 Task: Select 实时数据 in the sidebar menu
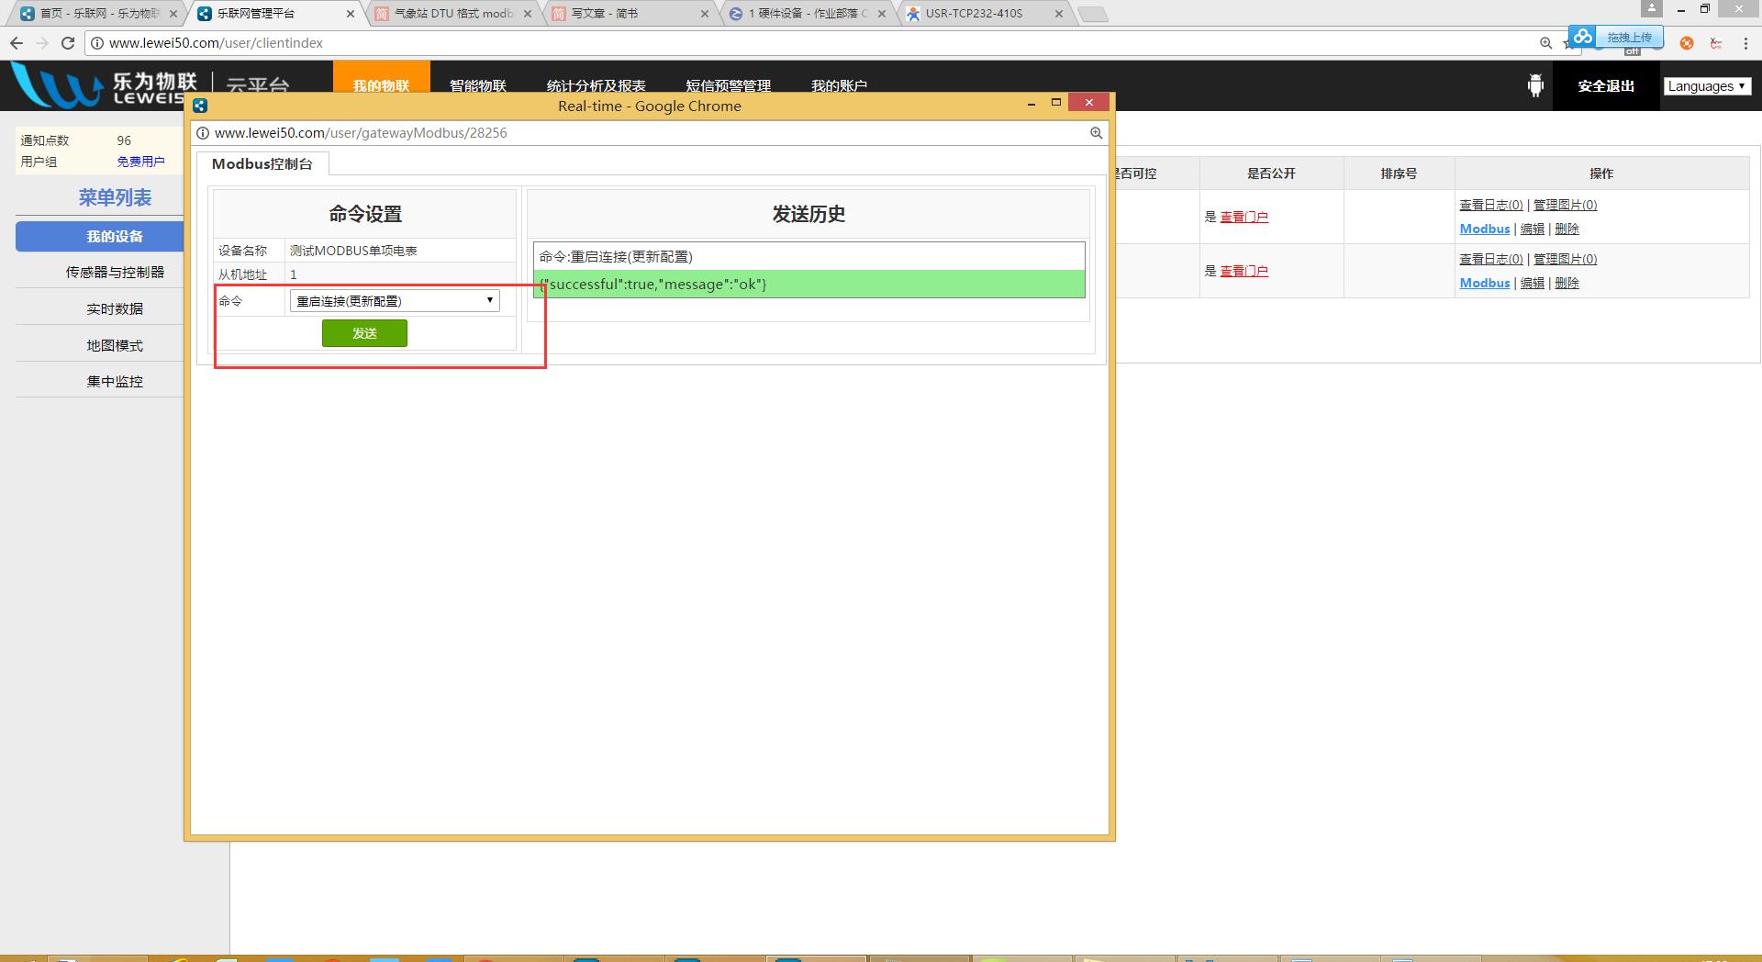pyautogui.click(x=115, y=308)
